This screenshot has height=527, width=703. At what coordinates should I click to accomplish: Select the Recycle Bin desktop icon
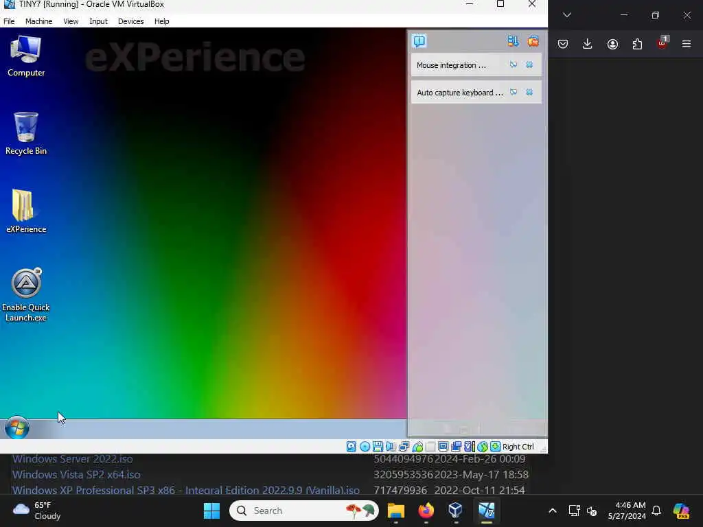[25, 134]
